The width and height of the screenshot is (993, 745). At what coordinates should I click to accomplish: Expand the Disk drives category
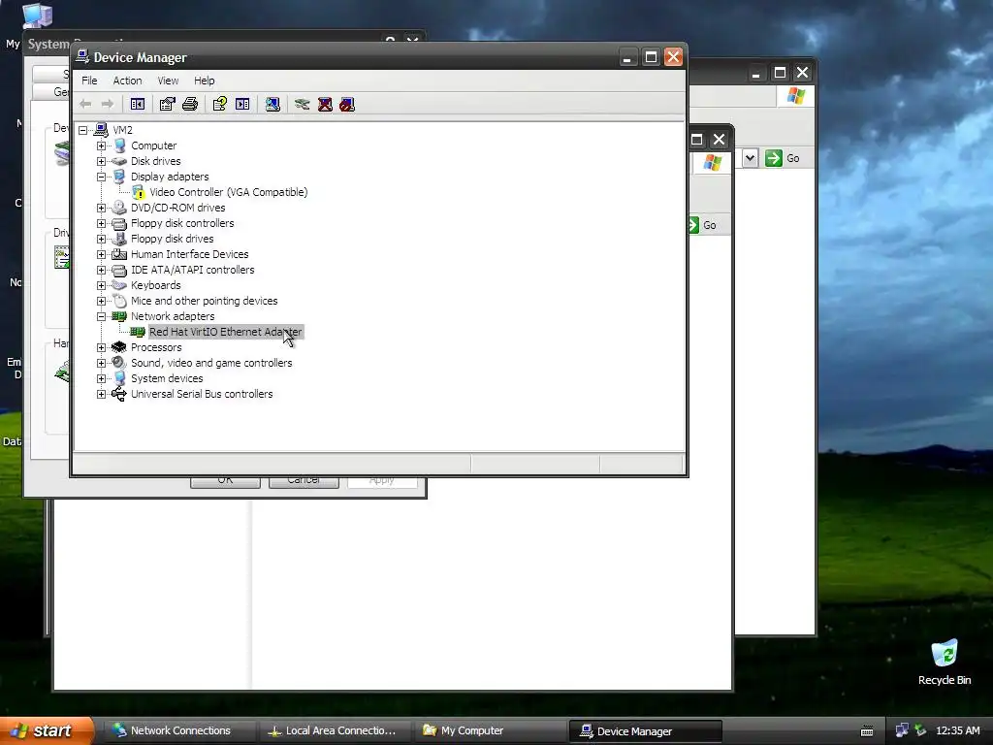[x=101, y=161]
